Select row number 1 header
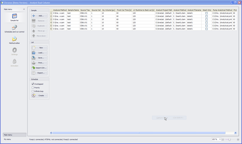 51,13
